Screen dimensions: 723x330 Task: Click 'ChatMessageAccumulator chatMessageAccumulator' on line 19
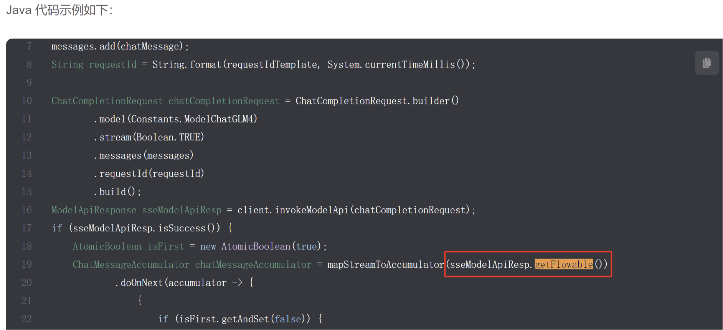tap(192, 264)
